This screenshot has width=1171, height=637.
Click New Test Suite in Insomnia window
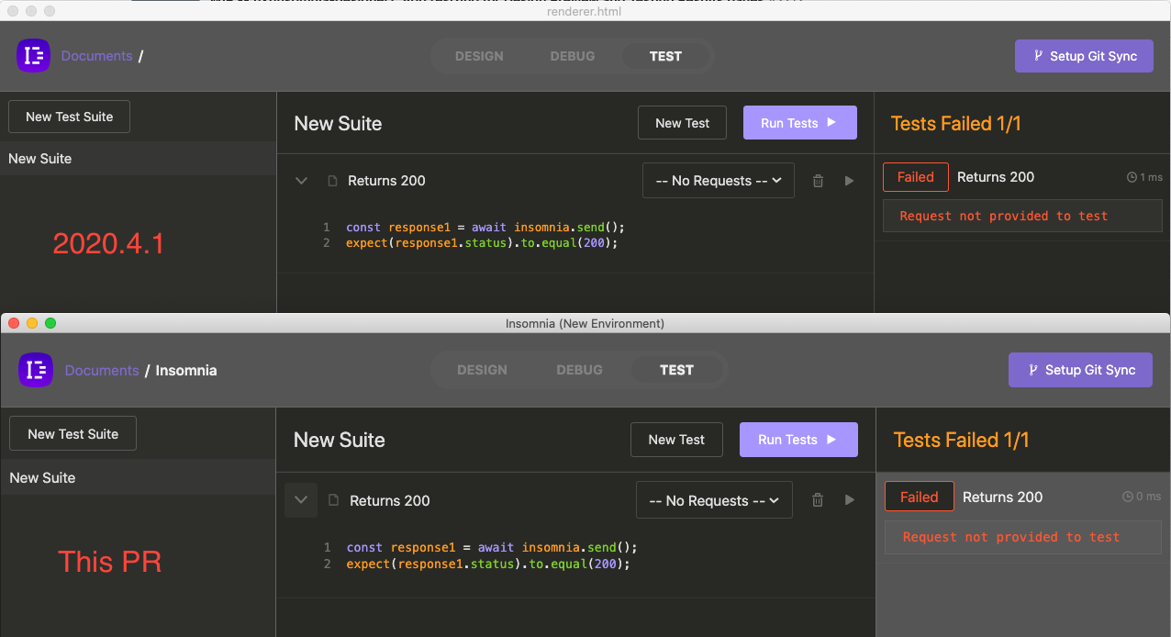coord(72,433)
